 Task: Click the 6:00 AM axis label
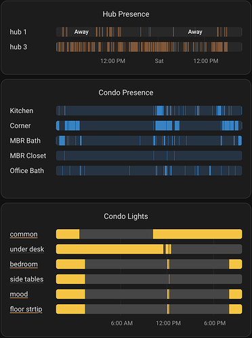pos(122,323)
